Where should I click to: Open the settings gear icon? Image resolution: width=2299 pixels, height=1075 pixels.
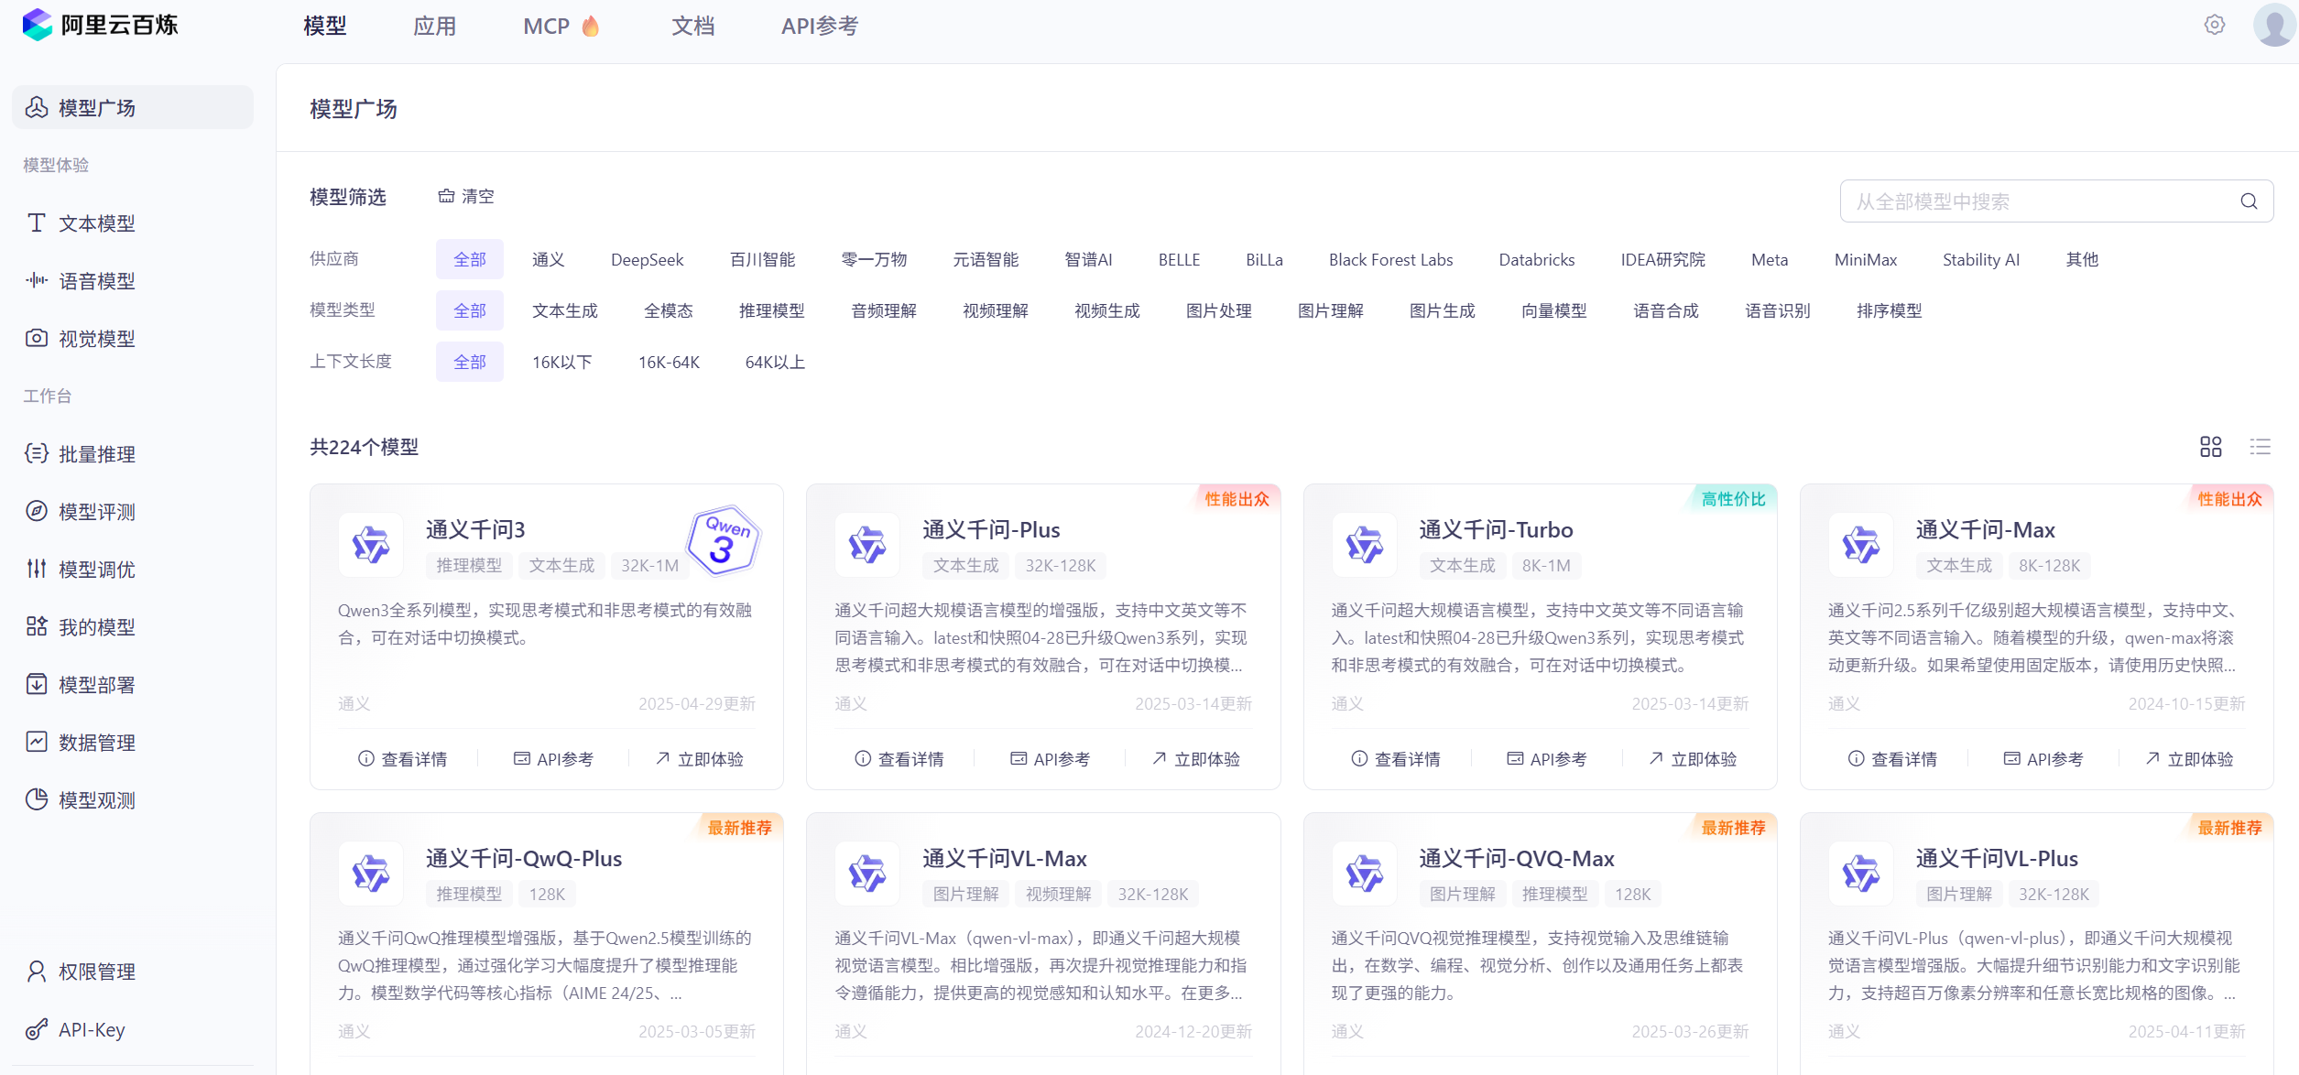[2214, 25]
